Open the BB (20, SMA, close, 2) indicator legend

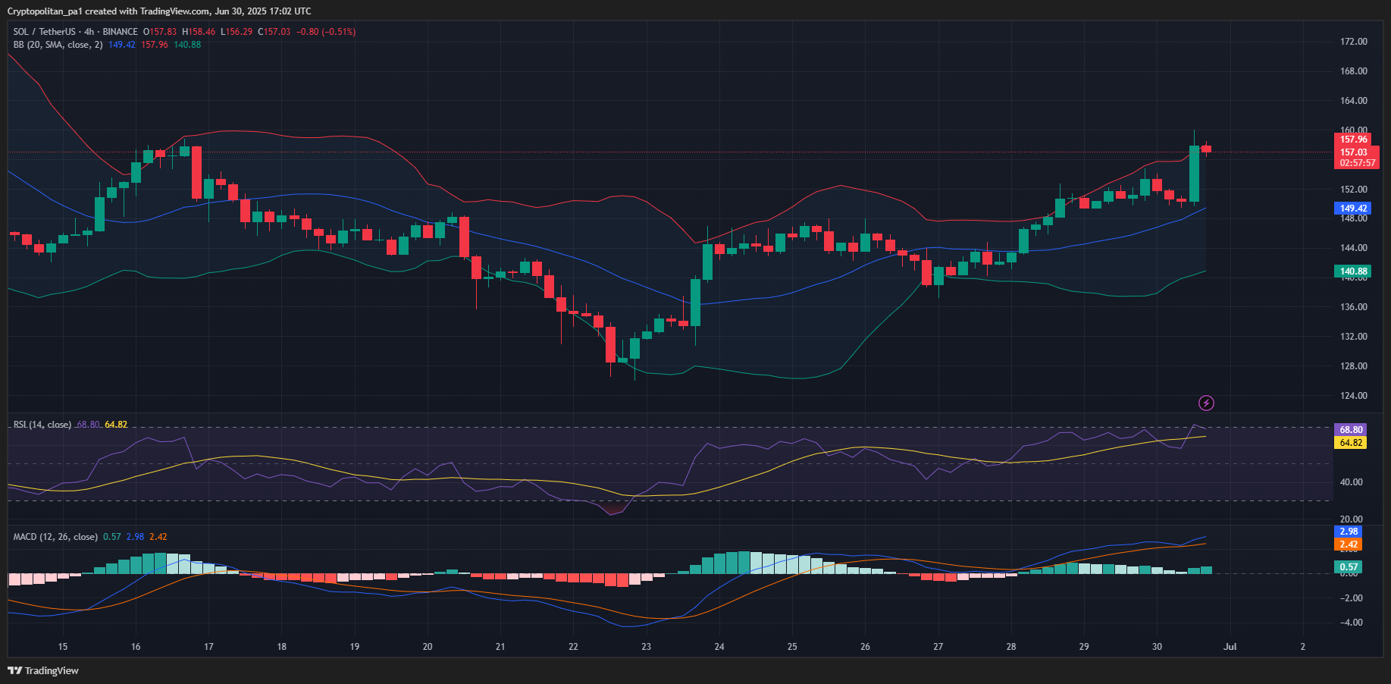[58, 45]
